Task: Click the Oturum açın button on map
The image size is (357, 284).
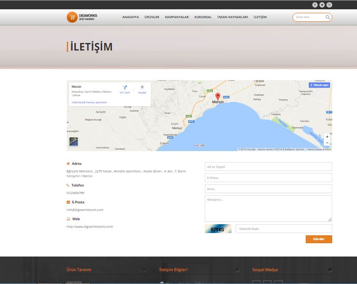Action: (319, 85)
